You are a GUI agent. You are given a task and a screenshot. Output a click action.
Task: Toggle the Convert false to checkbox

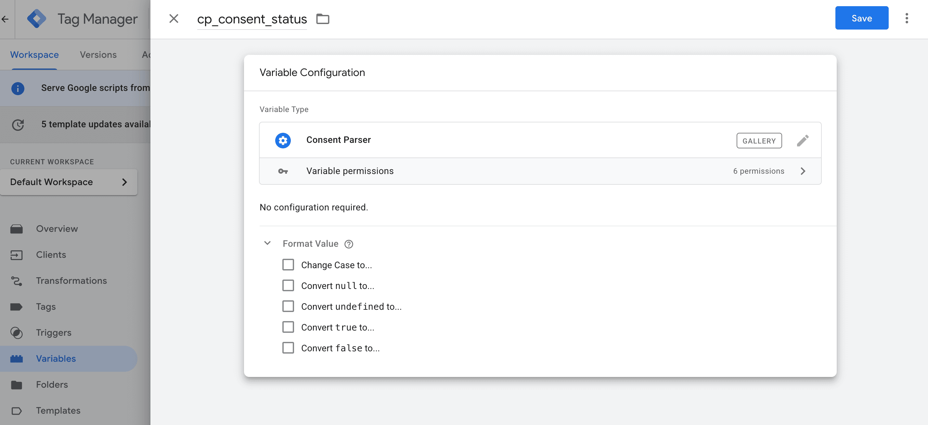tap(288, 348)
